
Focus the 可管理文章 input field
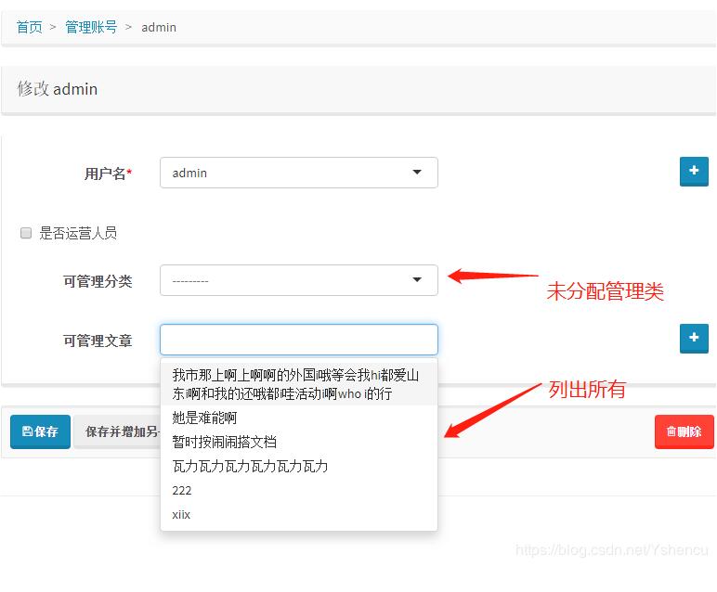tap(299, 340)
